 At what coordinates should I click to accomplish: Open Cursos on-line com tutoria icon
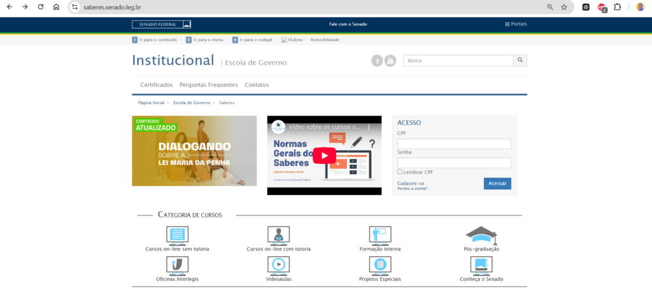pyautogui.click(x=279, y=236)
